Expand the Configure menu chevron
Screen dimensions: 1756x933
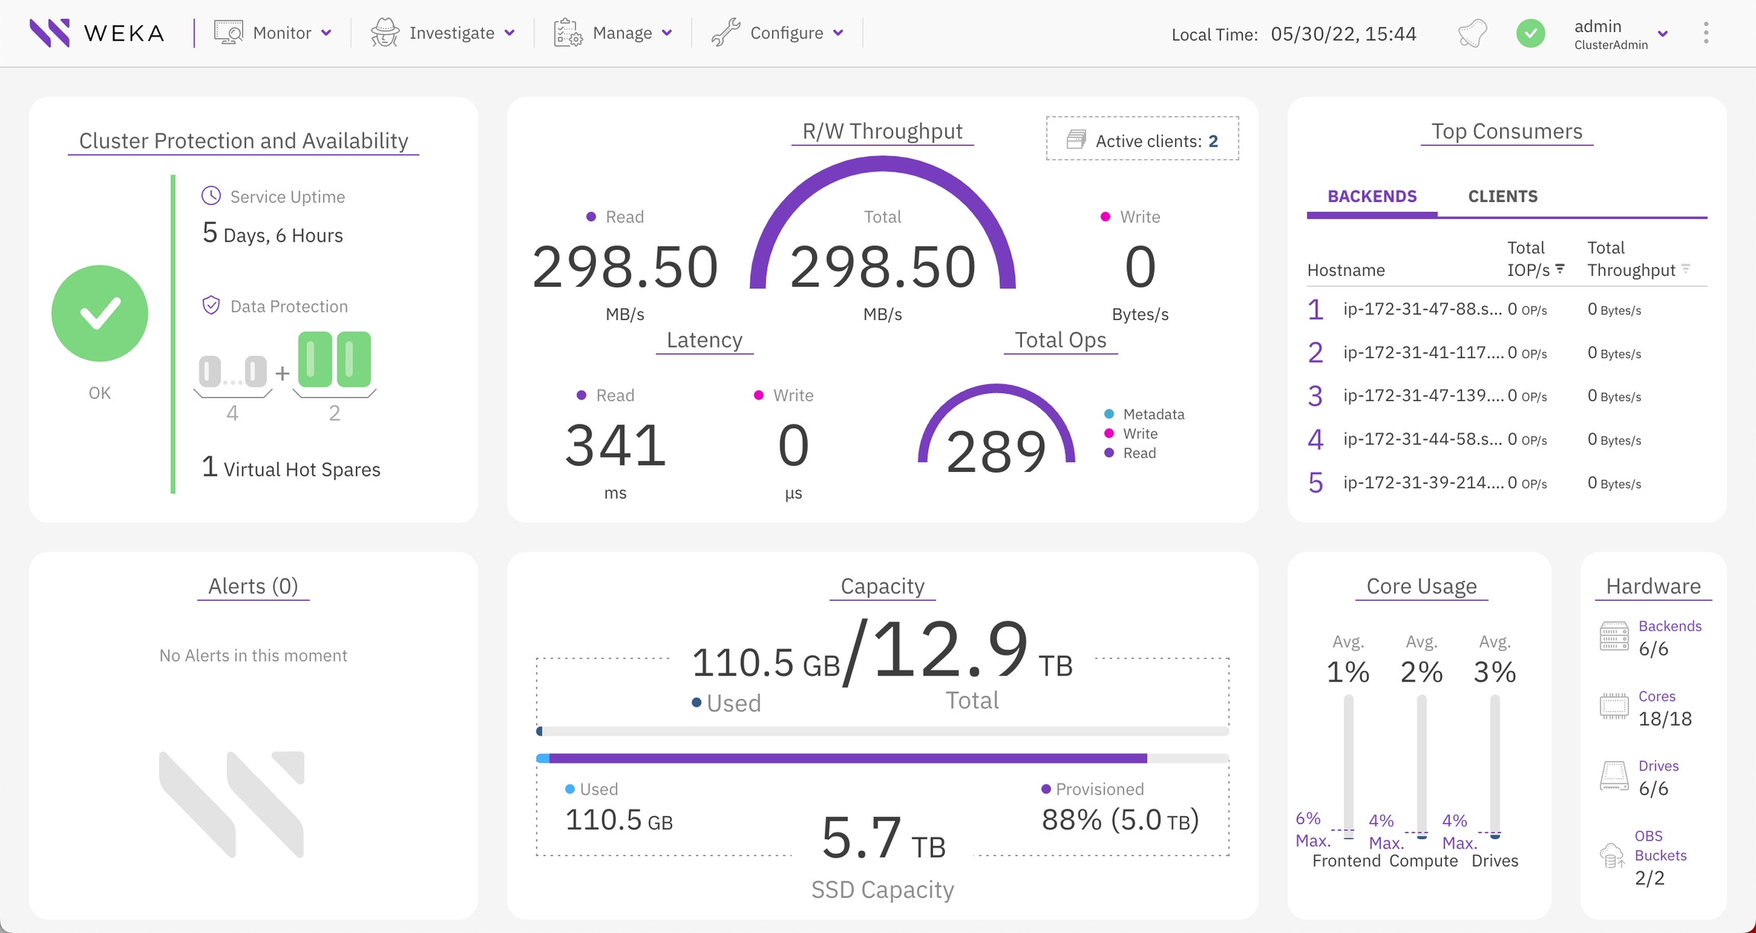pyautogui.click(x=838, y=33)
